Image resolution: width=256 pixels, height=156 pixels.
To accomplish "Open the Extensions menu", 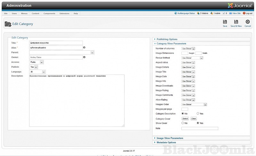I will 64,13.
